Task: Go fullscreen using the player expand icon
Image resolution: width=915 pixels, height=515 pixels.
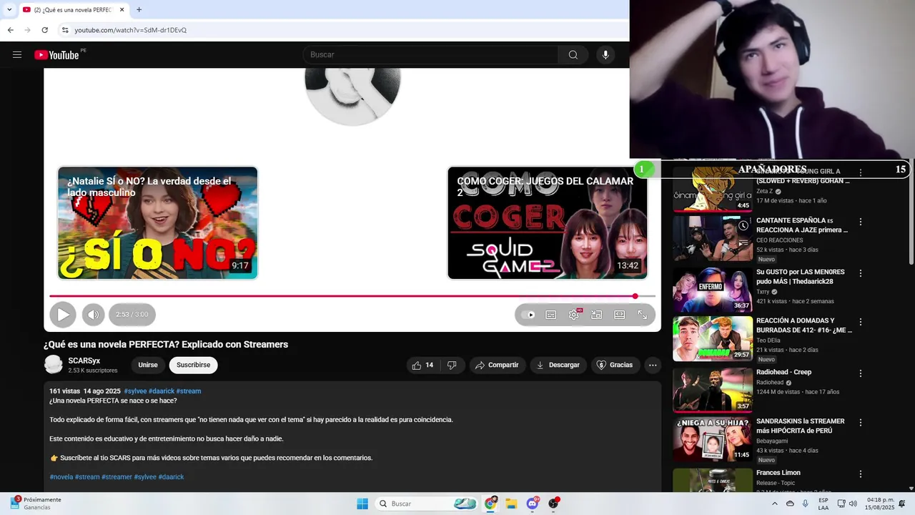Action: [642, 315]
